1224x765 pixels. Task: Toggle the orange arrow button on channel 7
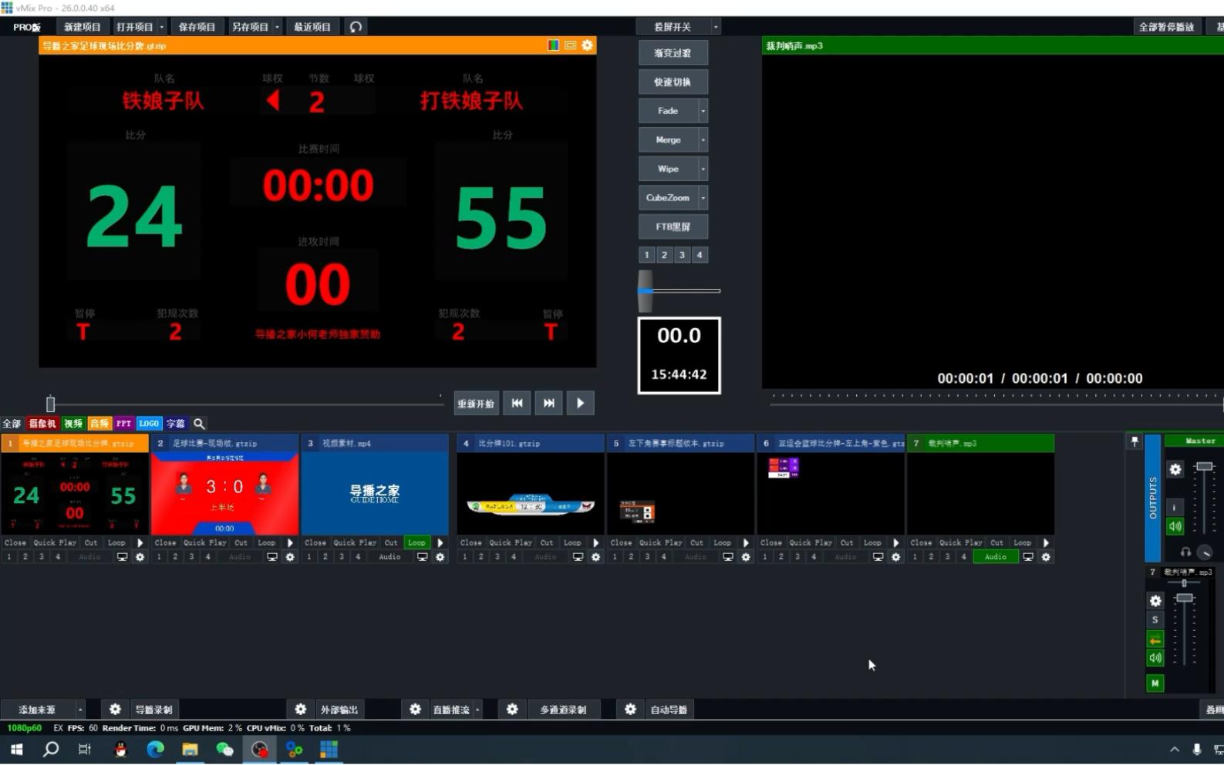tap(1155, 640)
